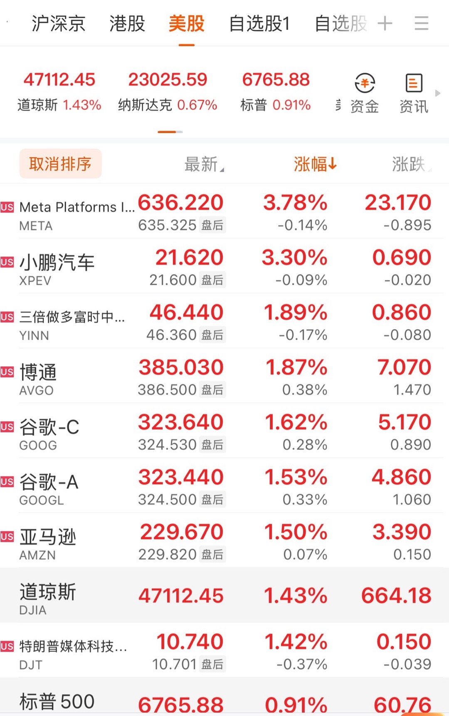The height and width of the screenshot is (716, 449).
Task: Open the hamburger icon for tab management
Action: coord(421,24)
